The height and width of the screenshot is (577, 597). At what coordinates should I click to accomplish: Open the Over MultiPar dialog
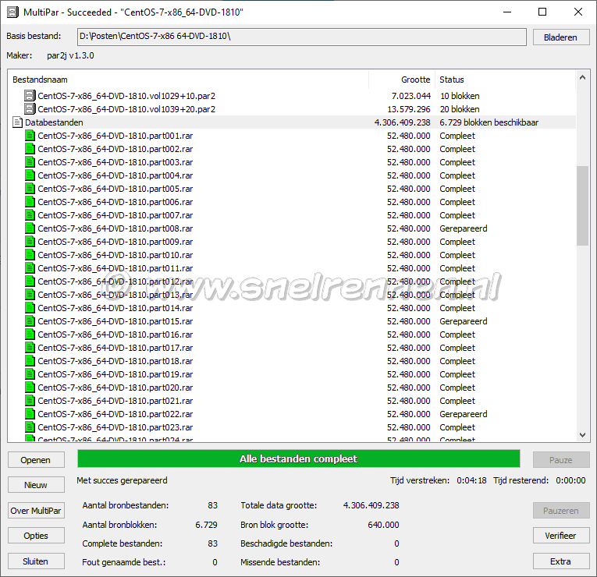[x=36, y=511]
